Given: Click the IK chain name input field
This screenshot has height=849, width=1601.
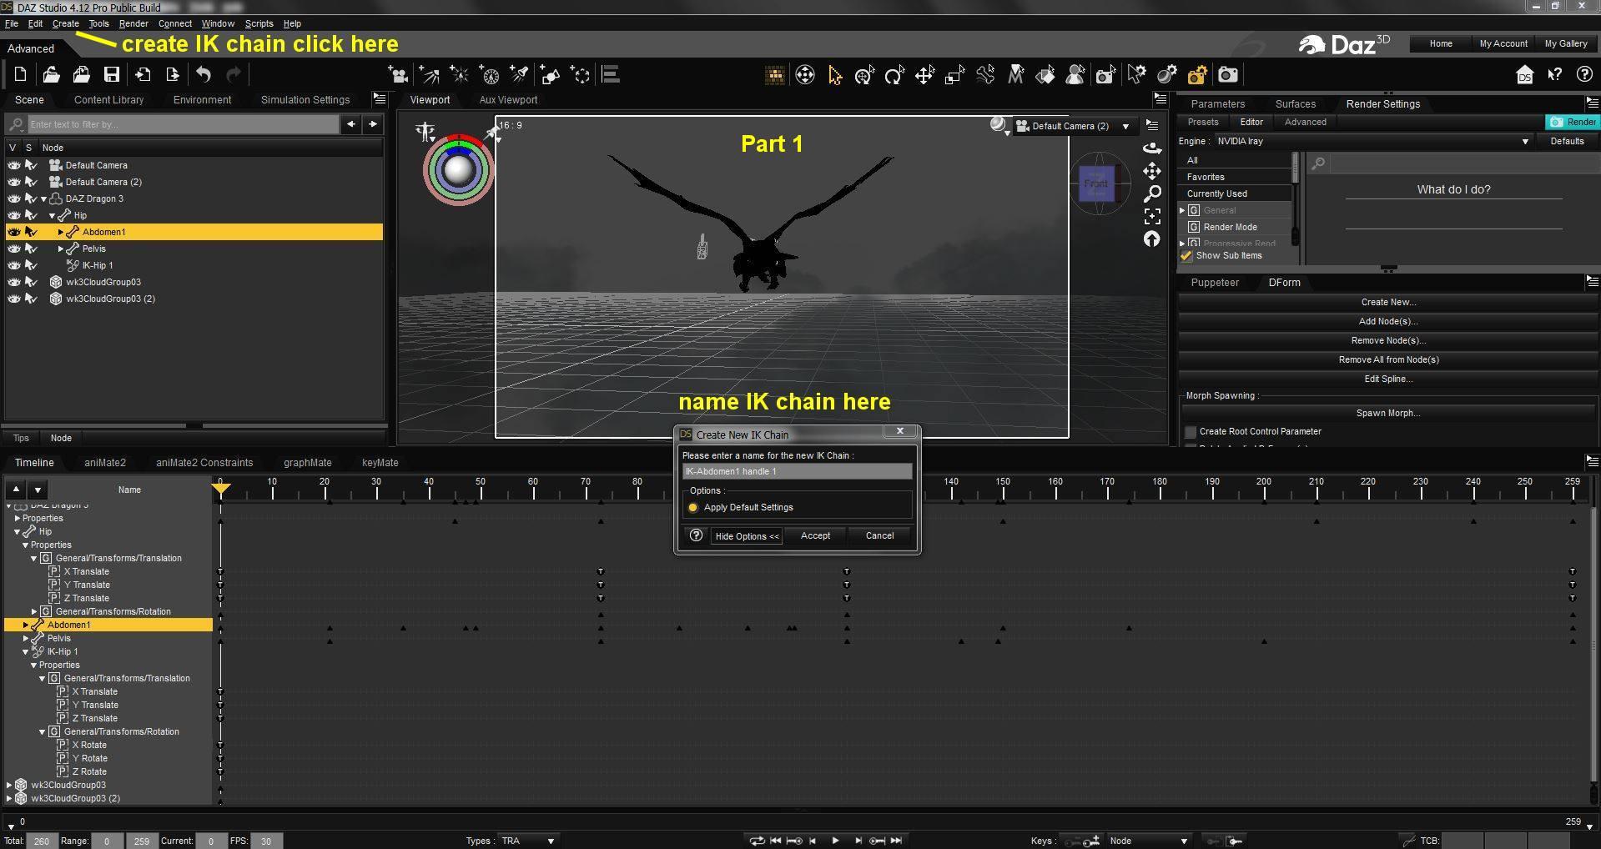Looking at the screenshot, I should point(797,472).
